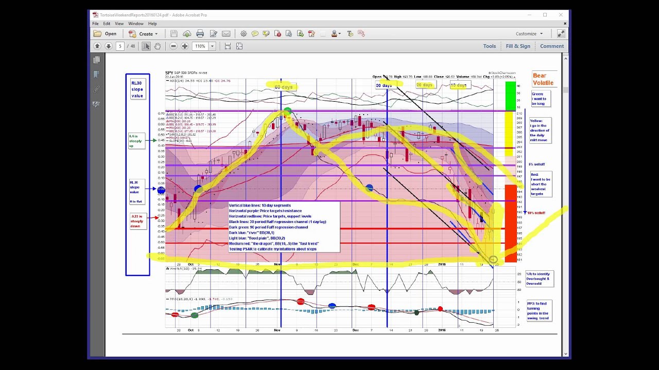The width and height of the screenshot is (659, 370).
Task: Click the yellow bar color block
Action: 510,134
